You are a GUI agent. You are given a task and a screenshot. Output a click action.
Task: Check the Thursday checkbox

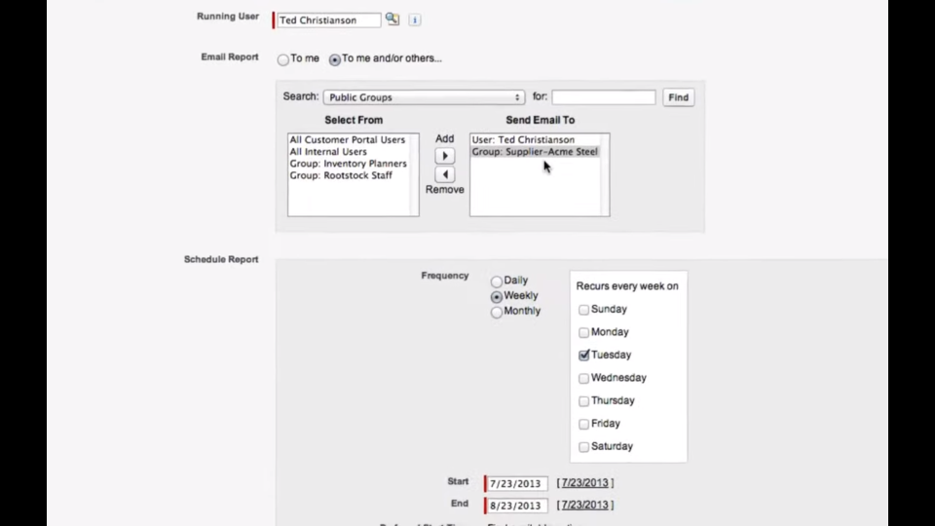click(583, 400)
